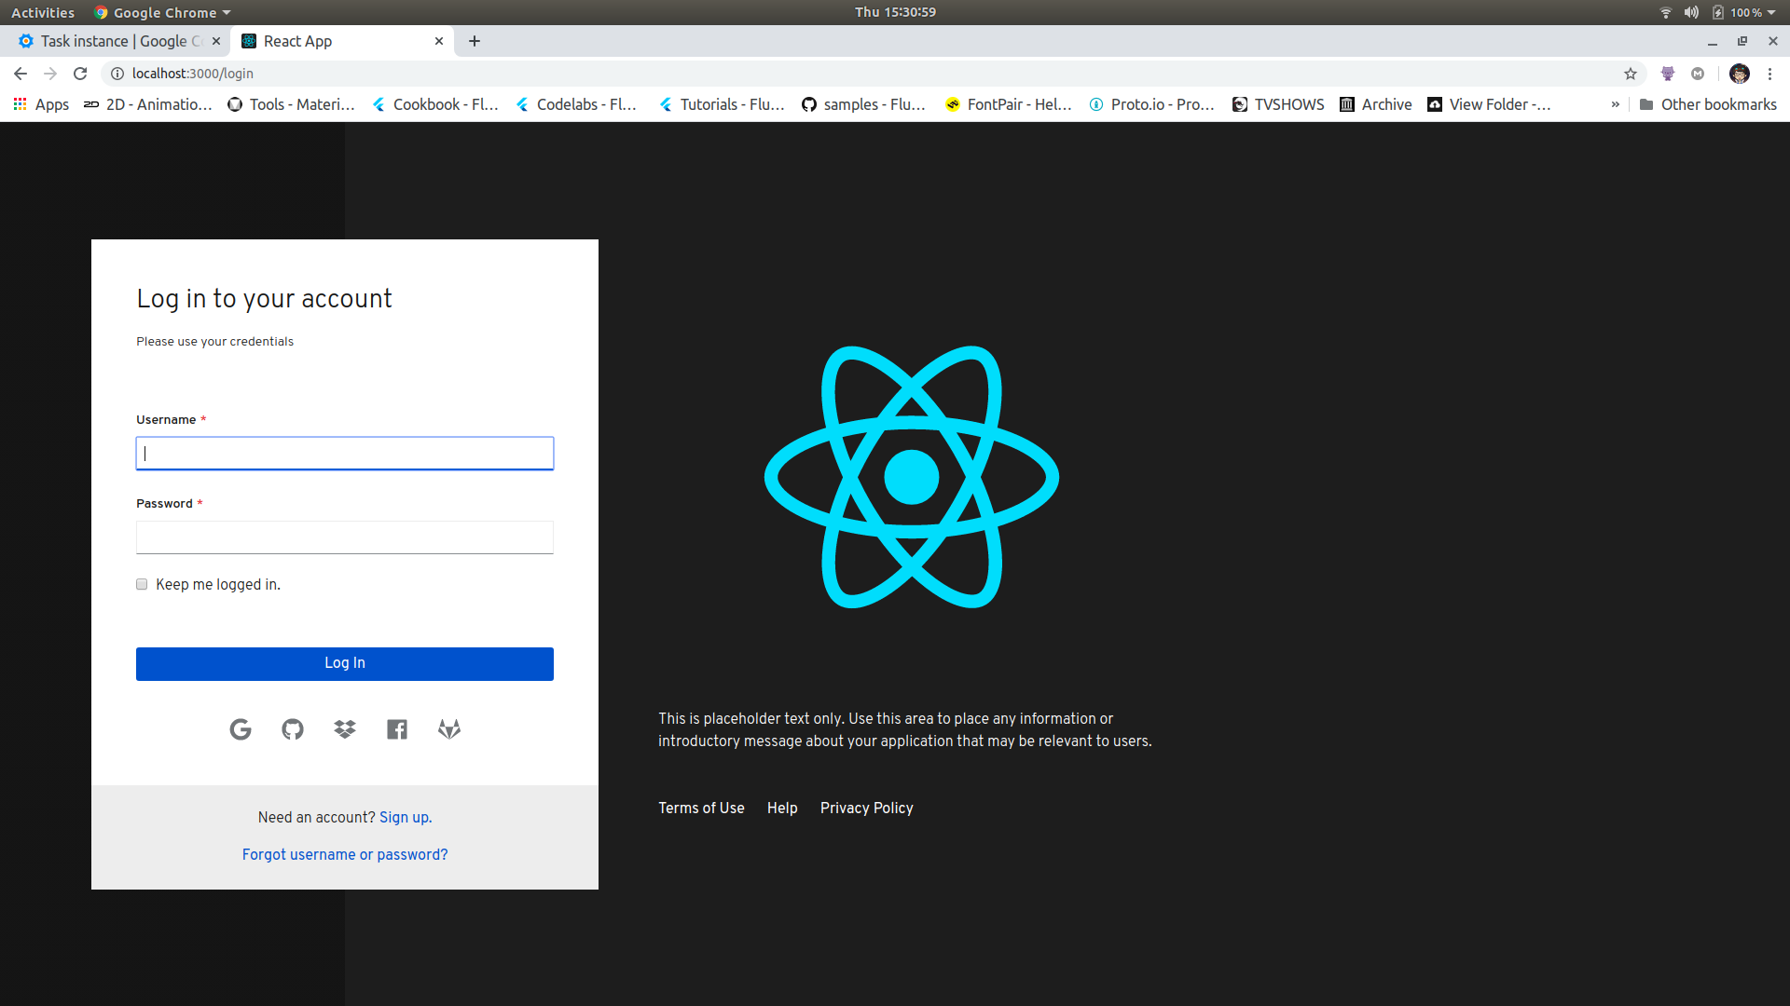Expand hidden bookmarks chevron
Viewport: 1790px width, 1006px height.
1616,104
